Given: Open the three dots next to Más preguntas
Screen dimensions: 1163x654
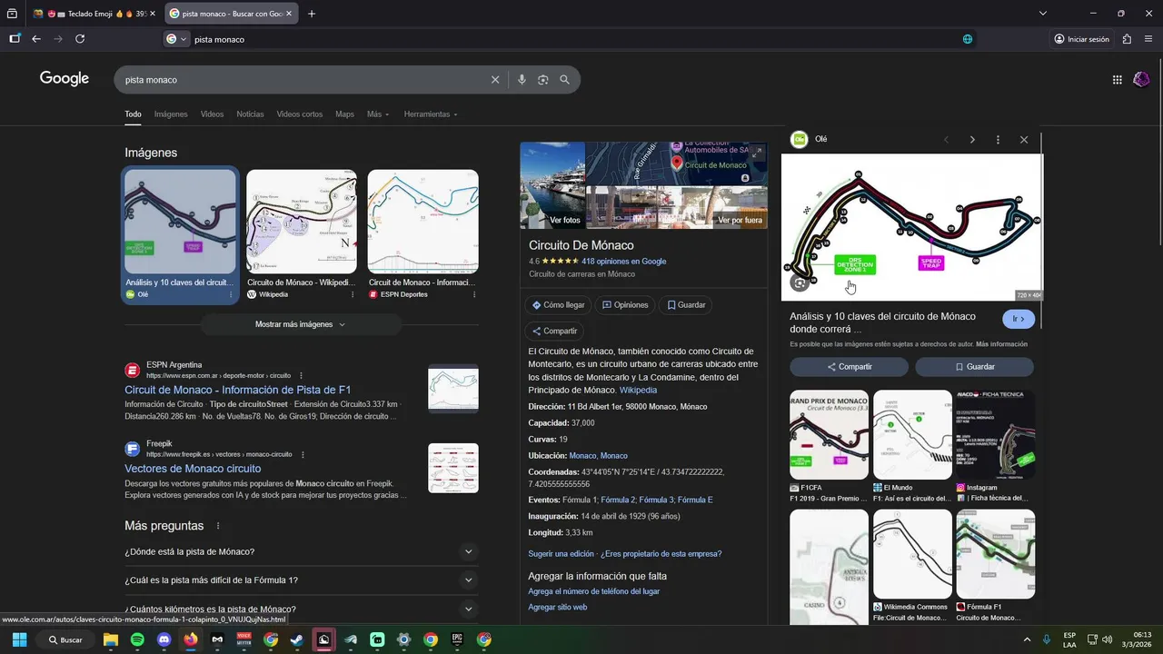Looking at the screenshot, I should 218,526.
